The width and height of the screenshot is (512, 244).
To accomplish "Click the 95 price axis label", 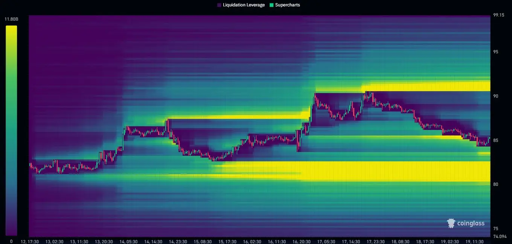I will 496,52.
